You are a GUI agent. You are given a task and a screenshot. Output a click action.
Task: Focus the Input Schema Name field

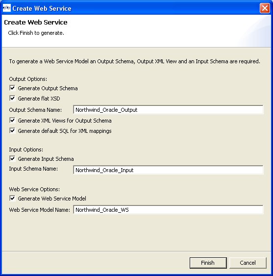click(168, 170)
